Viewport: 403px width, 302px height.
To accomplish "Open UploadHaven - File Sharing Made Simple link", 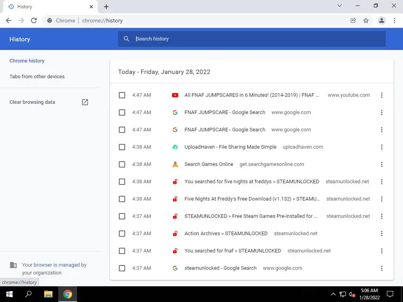I will tap(230, 147).
